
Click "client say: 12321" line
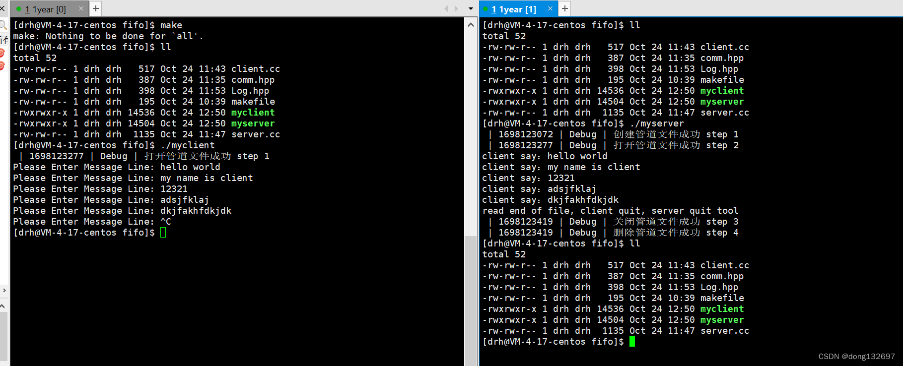coord(529,178)
